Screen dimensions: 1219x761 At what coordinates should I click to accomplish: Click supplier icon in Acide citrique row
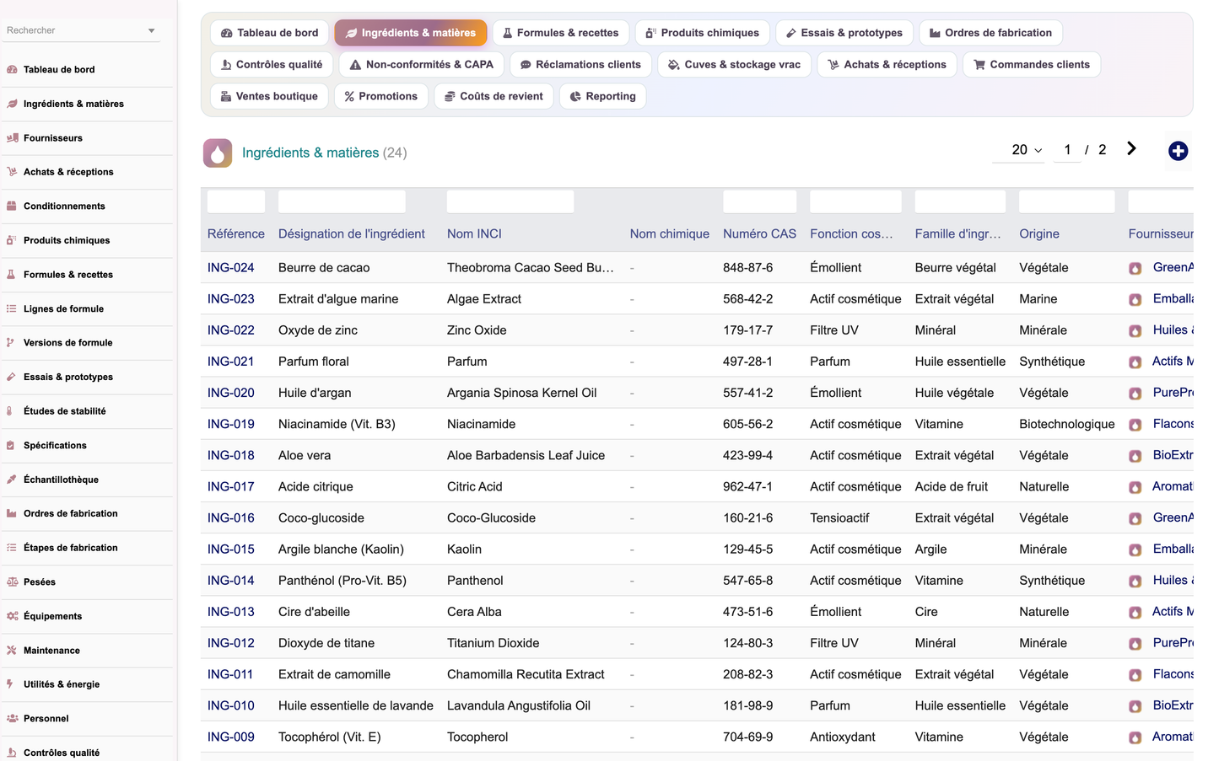[1135, 487]
